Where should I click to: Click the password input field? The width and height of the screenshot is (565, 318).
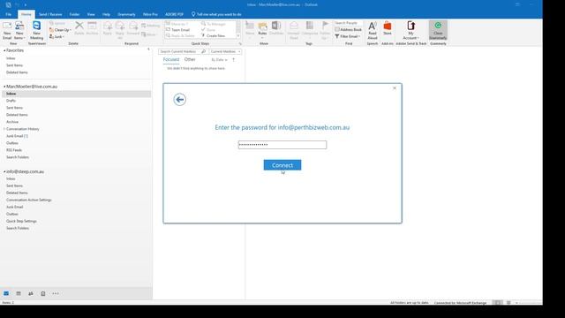tap(282, 145)
